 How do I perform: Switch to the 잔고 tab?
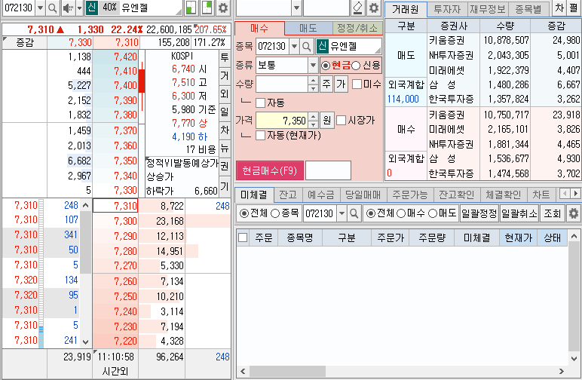tap(288, 195)
